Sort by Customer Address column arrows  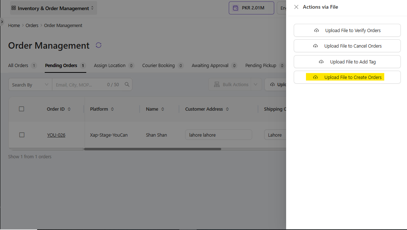pyautogui.click(x=227, y=109)
